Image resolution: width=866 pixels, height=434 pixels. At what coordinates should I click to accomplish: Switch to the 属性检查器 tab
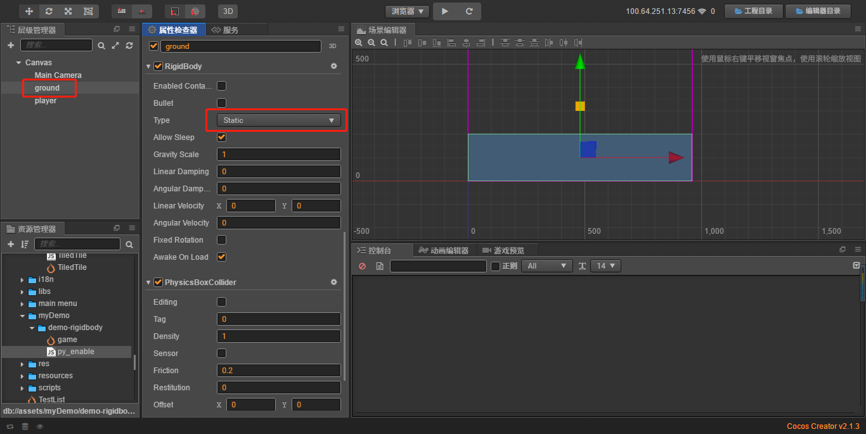pos(174,30)
